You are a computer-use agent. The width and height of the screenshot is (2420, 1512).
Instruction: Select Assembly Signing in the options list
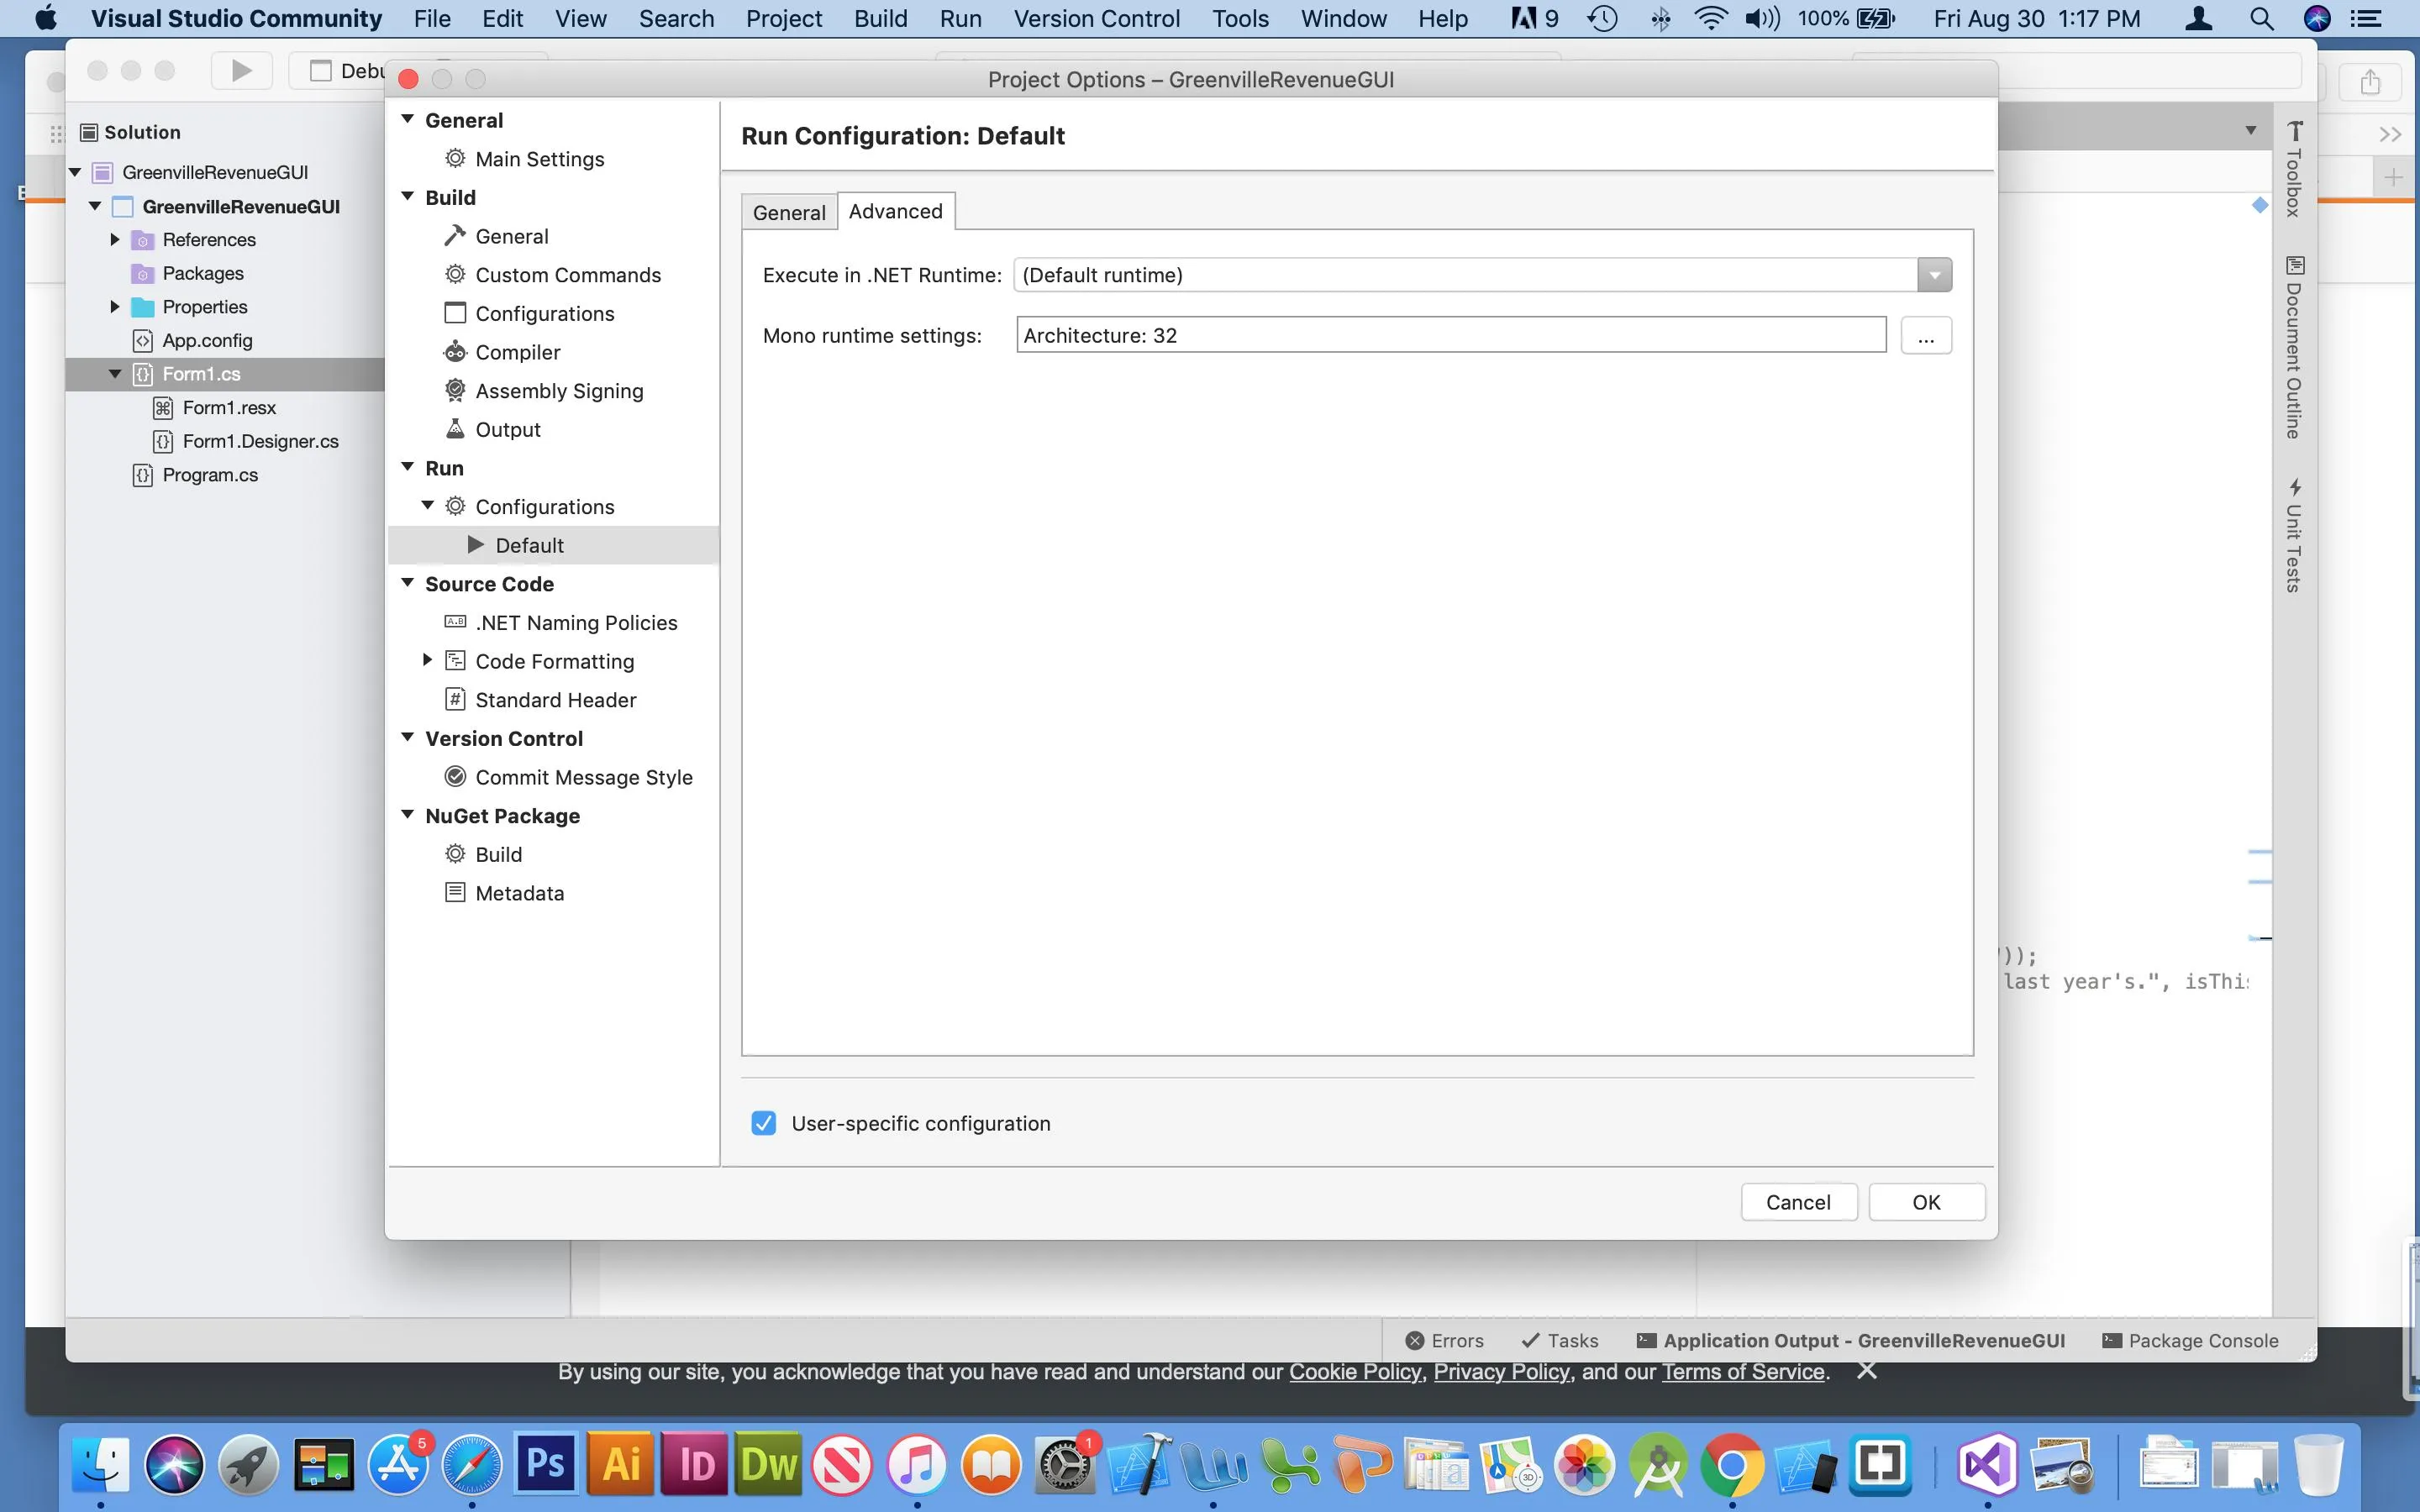558,391
